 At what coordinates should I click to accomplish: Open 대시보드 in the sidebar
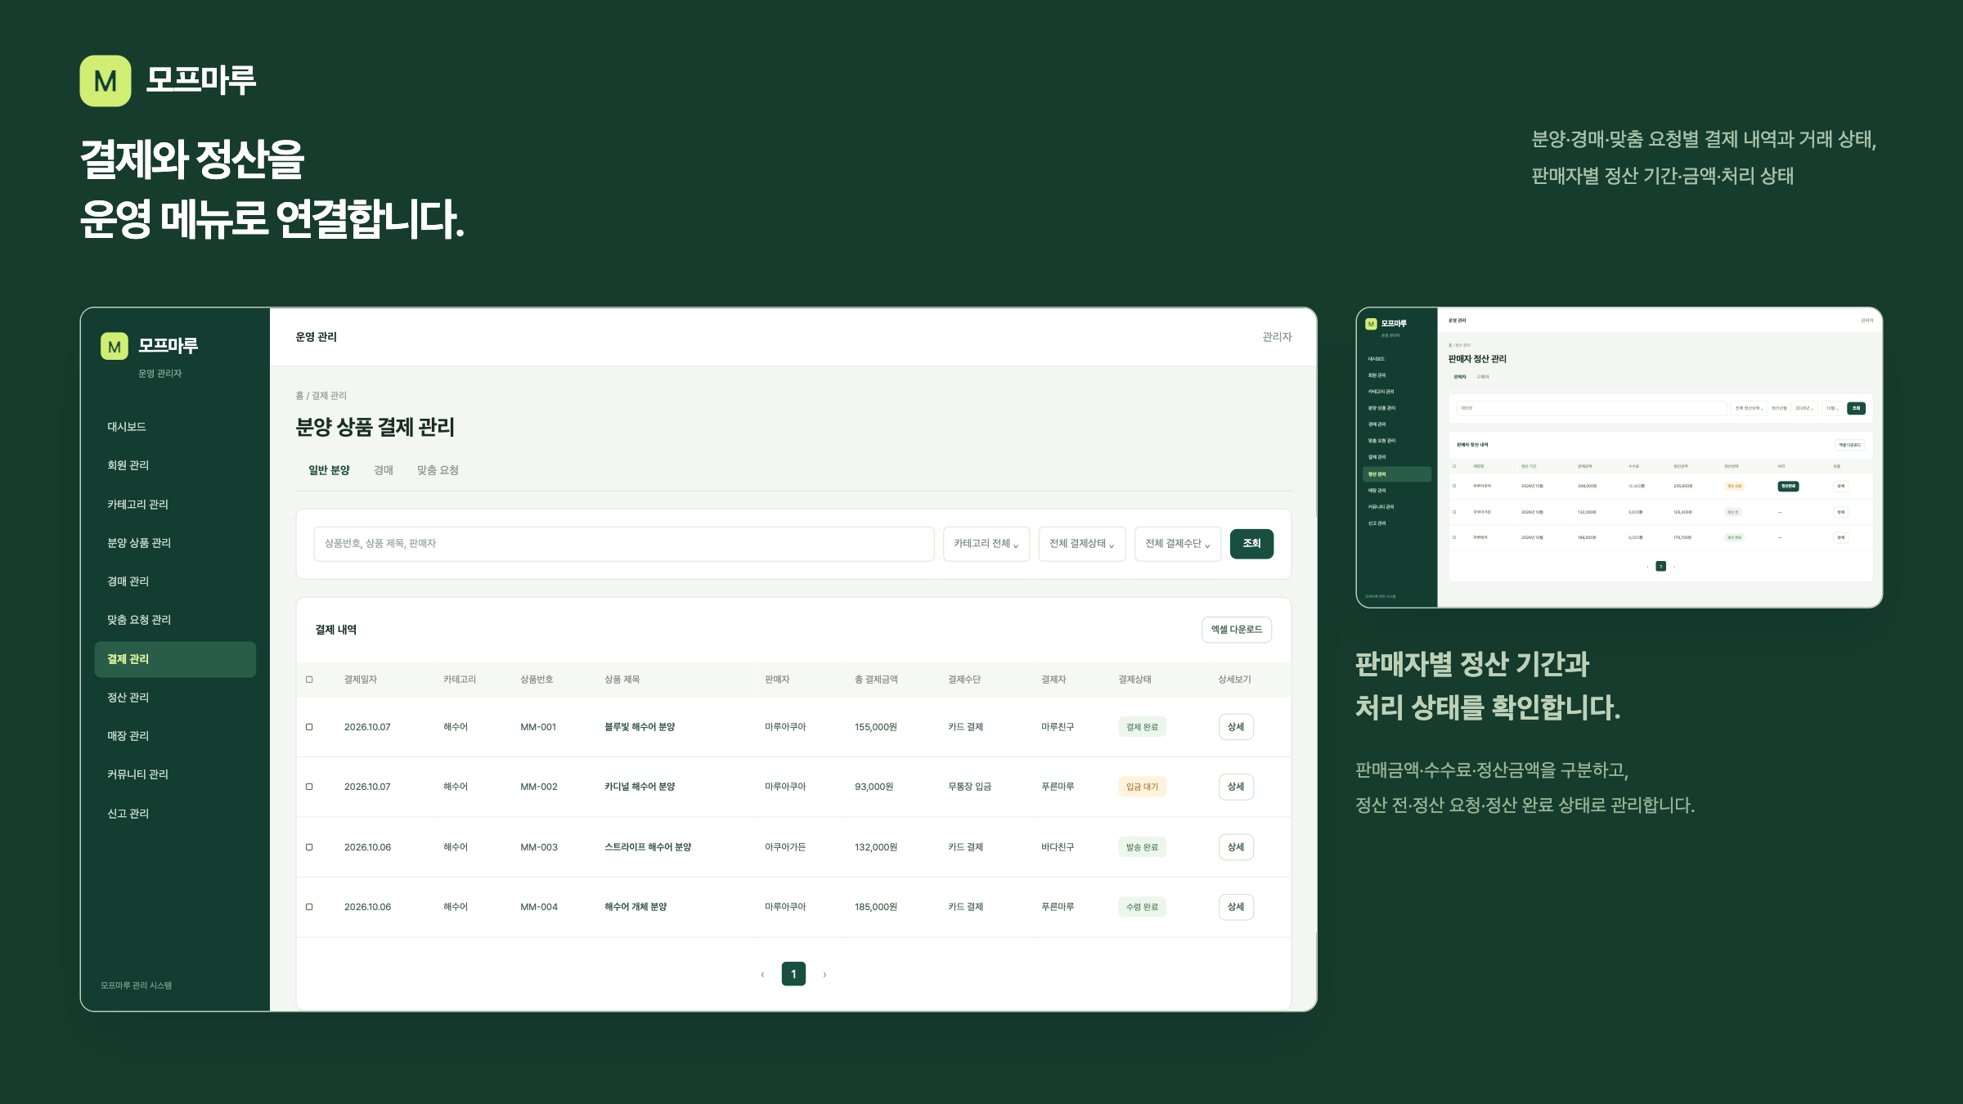click(175, 427)
